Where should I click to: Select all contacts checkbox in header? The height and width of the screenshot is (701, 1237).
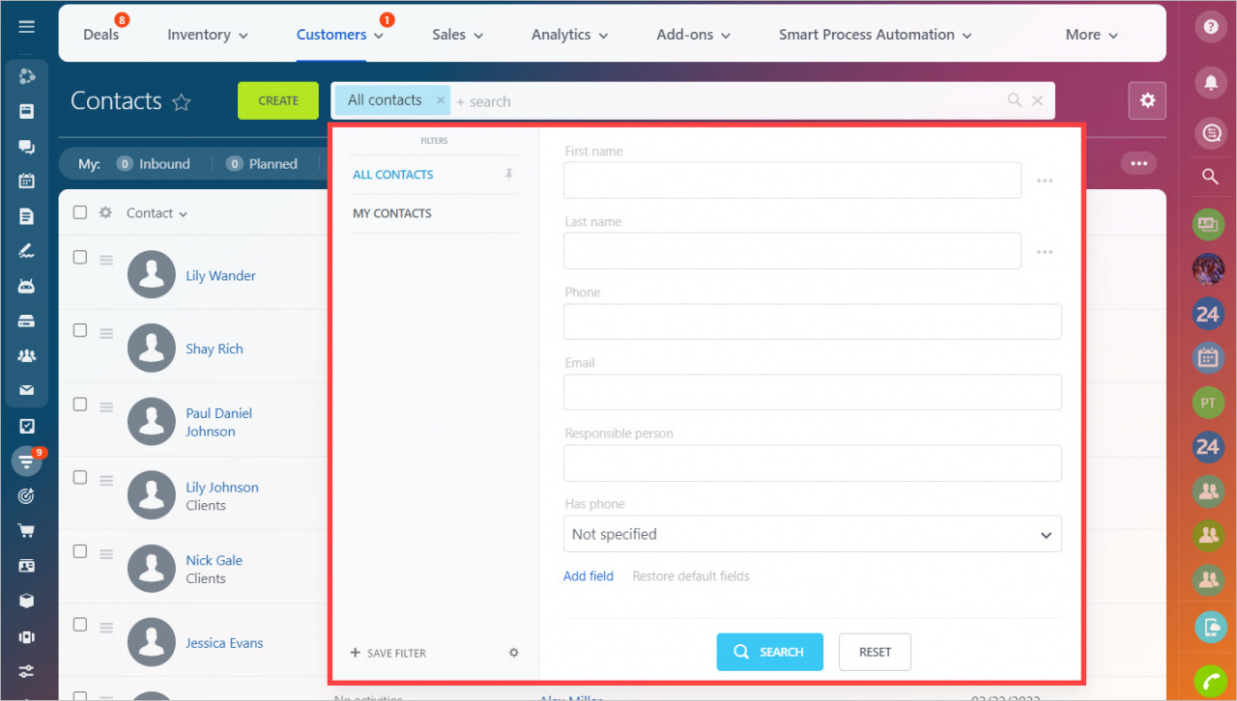tap(80, 212)
